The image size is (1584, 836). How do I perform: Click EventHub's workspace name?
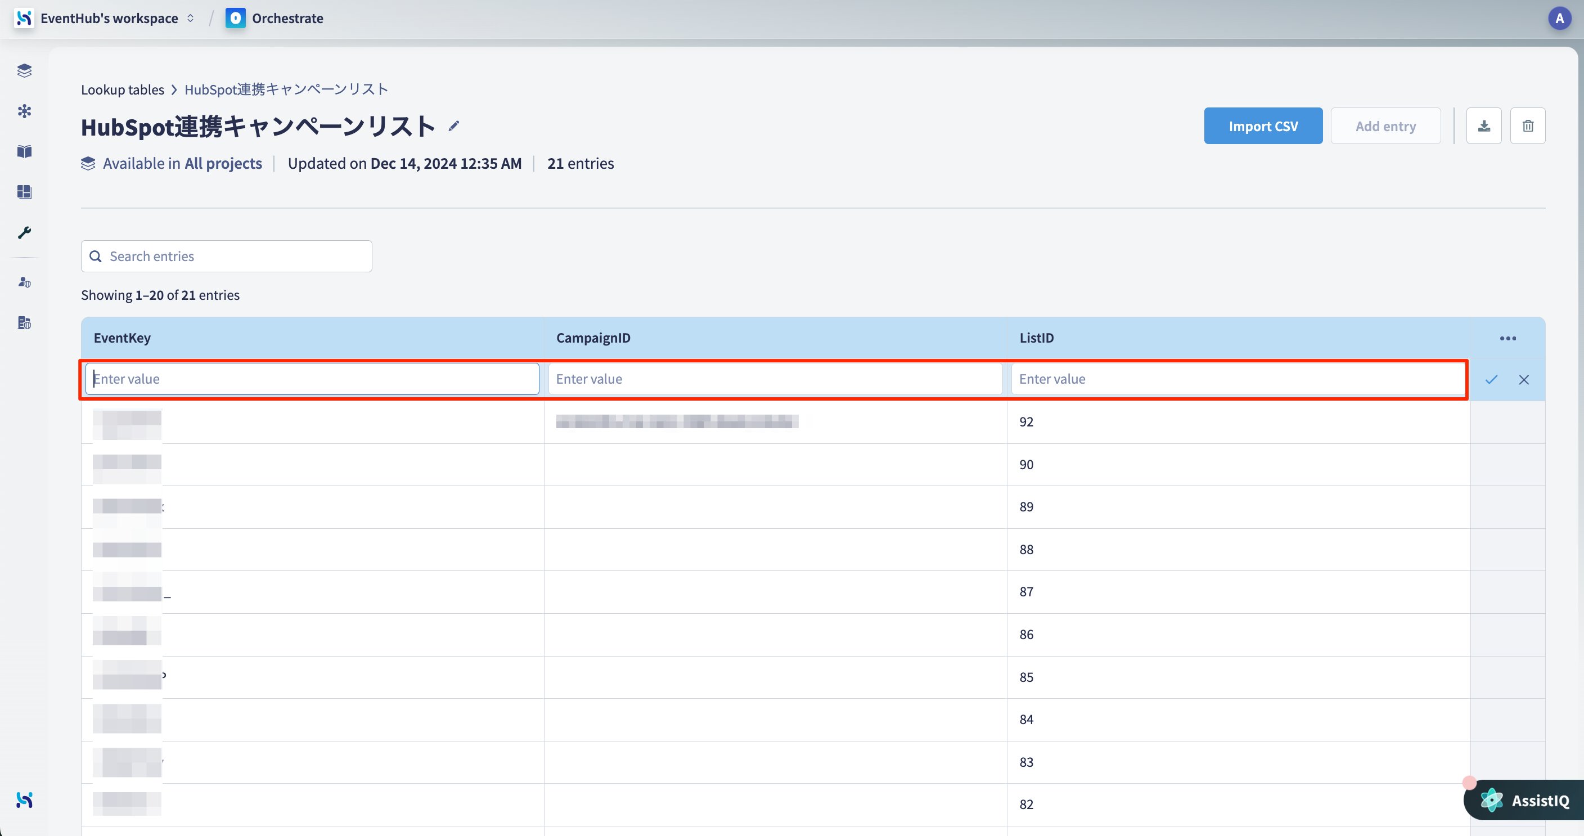click(x=110, y=19)
